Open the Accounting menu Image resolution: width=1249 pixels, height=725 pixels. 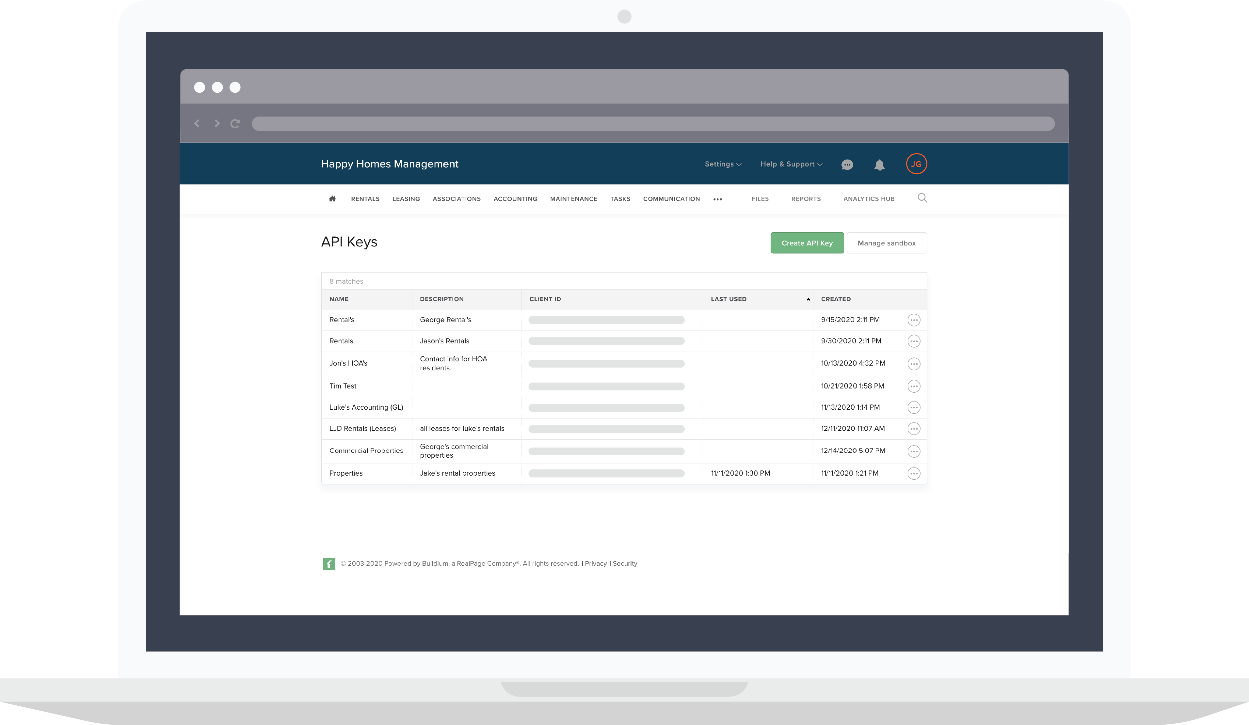tap(515, 199)
